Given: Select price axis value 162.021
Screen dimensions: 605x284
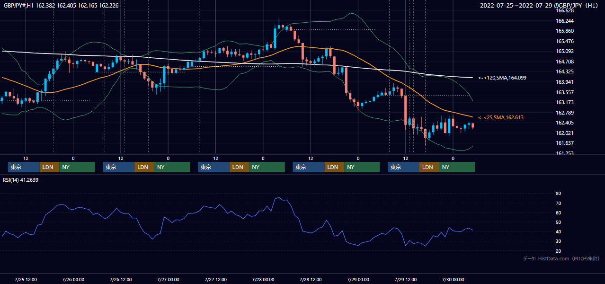Looking at the screenshot, I should (565, 133).
